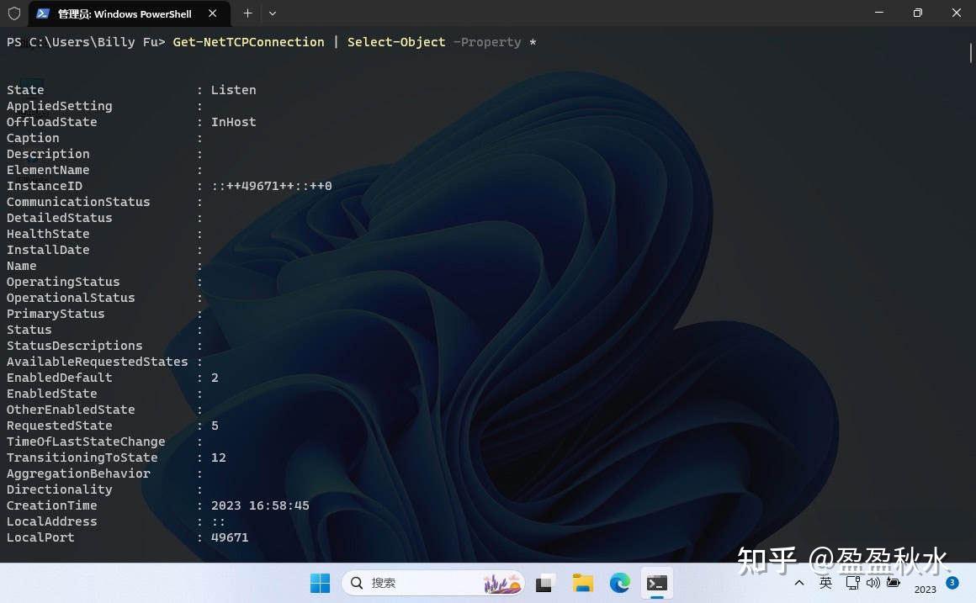Click the admin shield icon in title bar
This screenshot has width=976, height=603.
point(13,13)
